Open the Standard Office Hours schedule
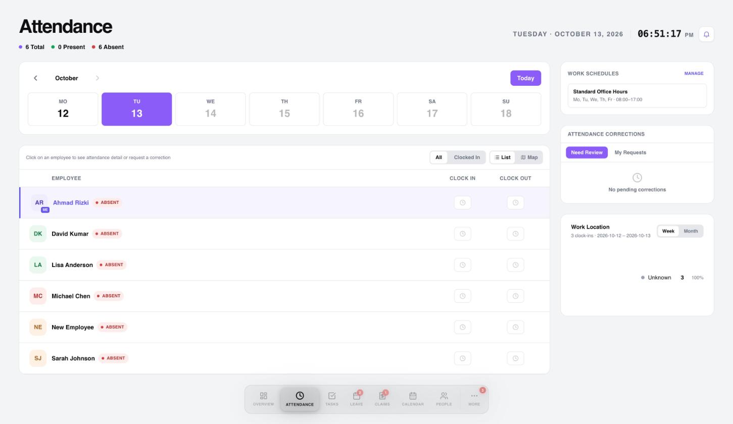This screenshot has height=424, width=733. (x=637, y=95)
